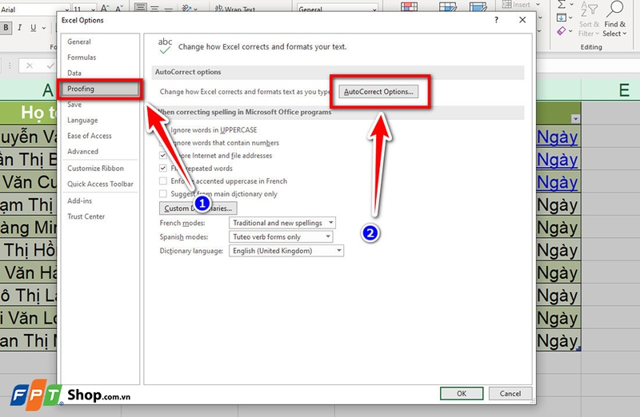Viewport: 640px width, 417px height.
Task: Click the AutoSum sigma icon
Action: [562, 5]
